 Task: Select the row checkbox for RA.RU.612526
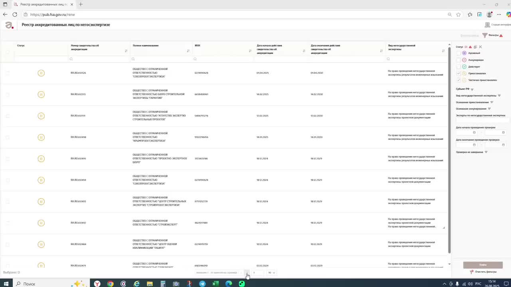8,73
